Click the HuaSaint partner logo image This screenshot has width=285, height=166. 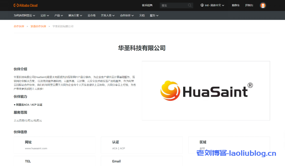206,91
